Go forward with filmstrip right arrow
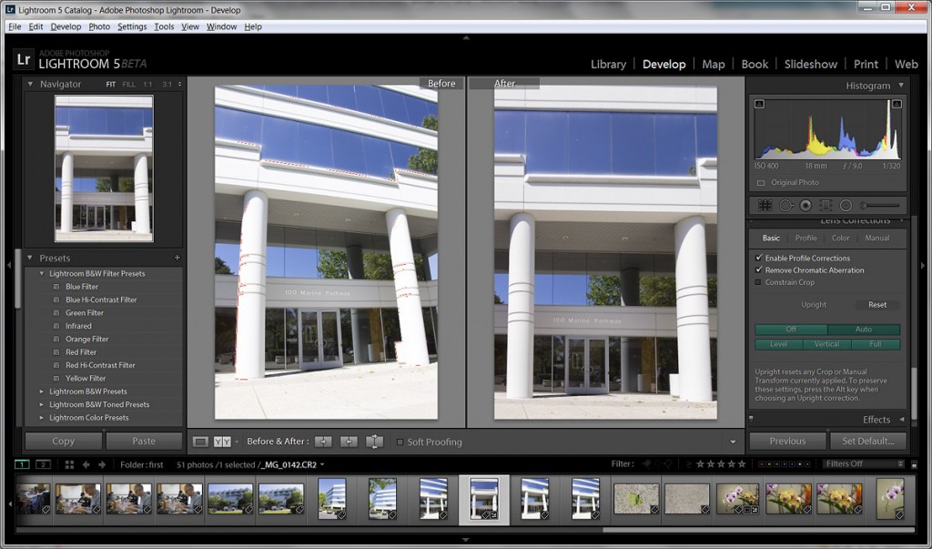Image resolution: width=932 pixels, height=549 pixels. coord(102,464)
